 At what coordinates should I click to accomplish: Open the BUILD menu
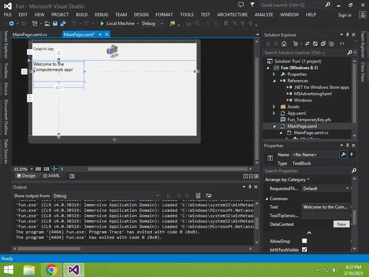click(x=82, y=14)
